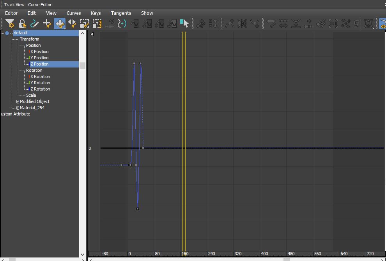Viewport: 386px width, 261px height.
Task: Collapse panel with the white triangle arrow
Action: 92,34
